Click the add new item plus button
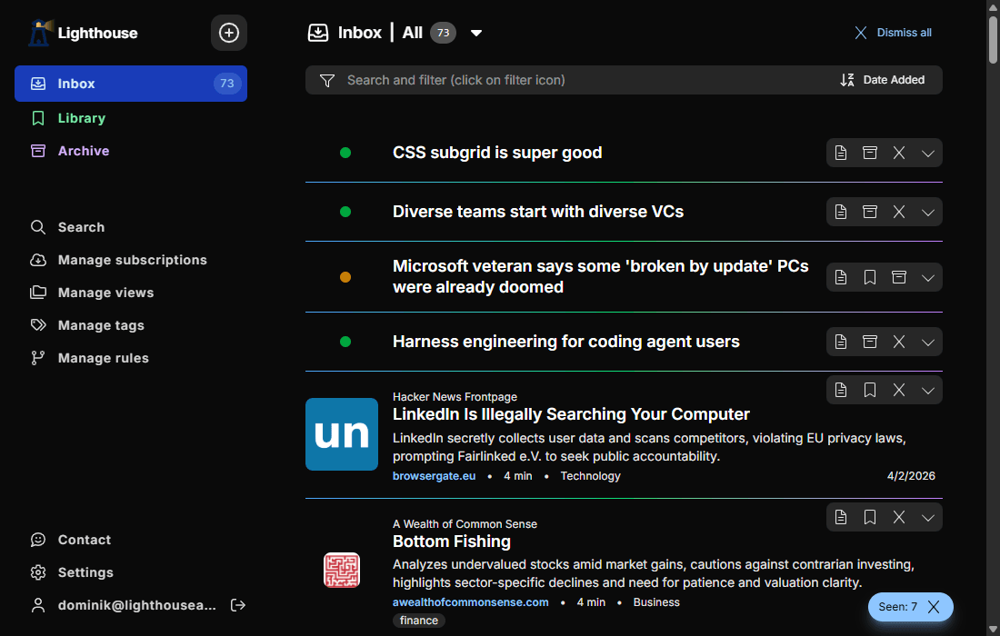Viewport: 1000px width, 636px height. [x=229, y=33]
